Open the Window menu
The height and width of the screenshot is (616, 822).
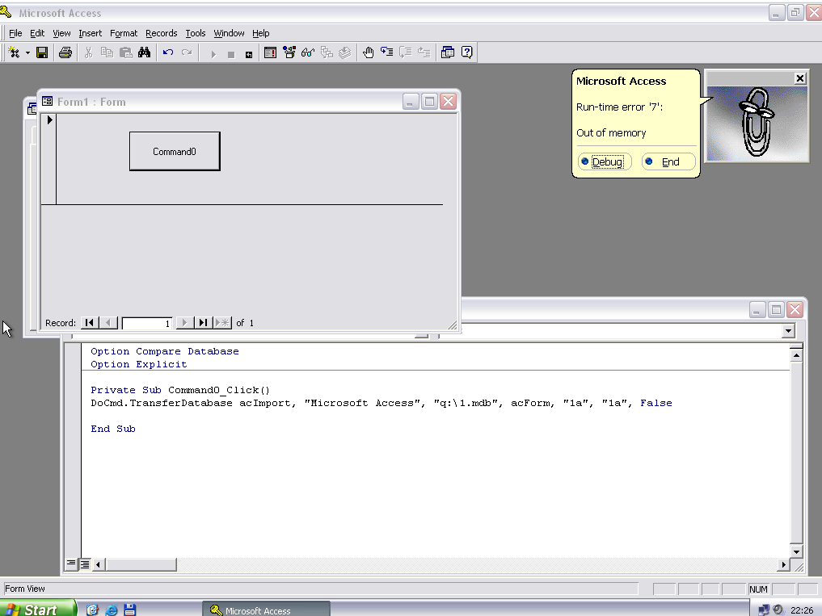[229, 33]
